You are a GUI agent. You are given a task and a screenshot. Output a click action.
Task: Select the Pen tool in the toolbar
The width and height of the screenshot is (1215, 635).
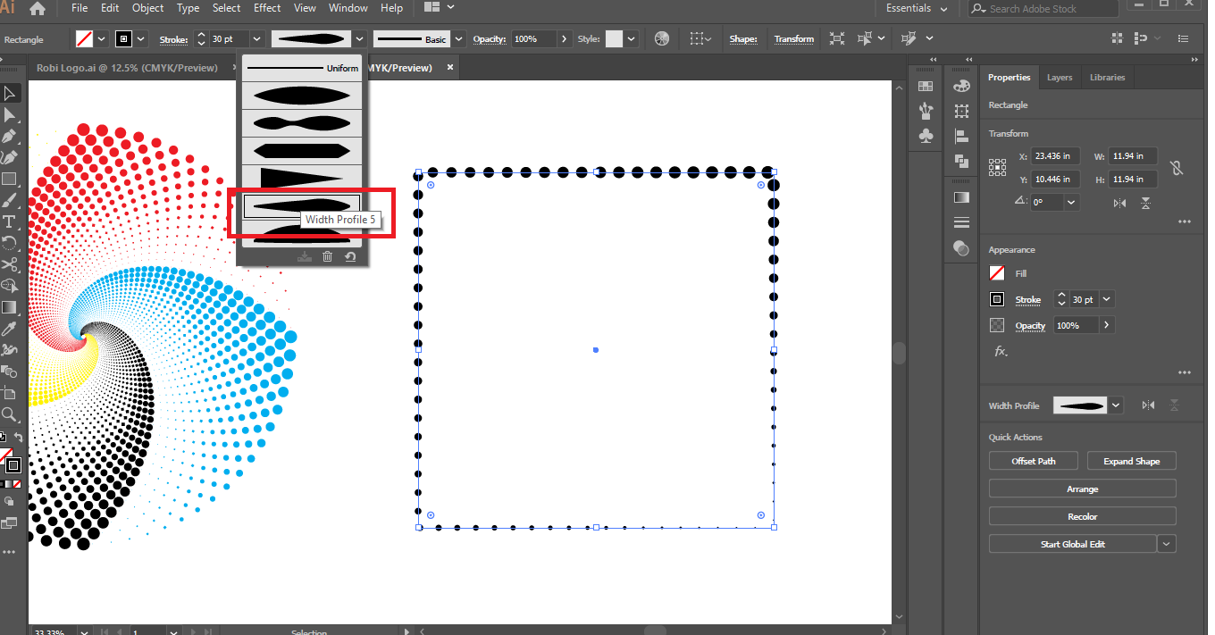pyautogui.click(x=9, y=137)
